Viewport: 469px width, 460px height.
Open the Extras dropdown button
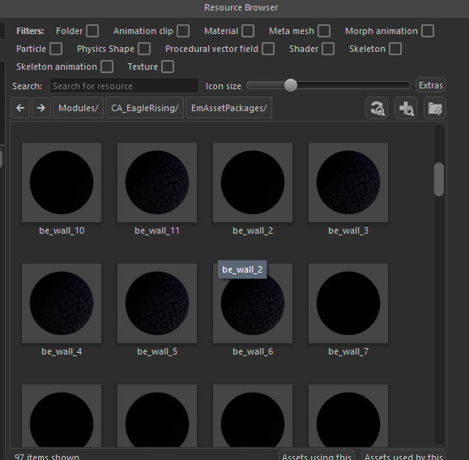(431, 85)
